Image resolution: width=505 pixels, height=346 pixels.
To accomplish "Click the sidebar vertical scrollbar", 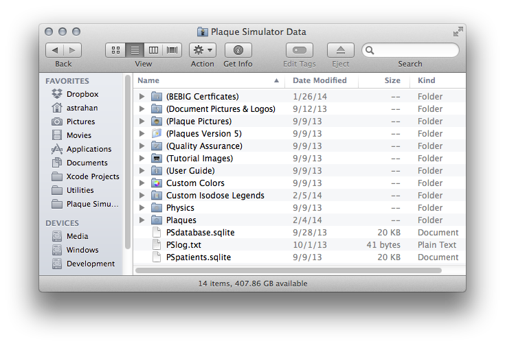I will coord(128,162).
